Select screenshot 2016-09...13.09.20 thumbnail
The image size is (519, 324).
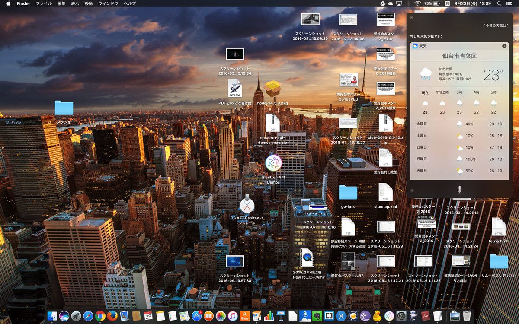tap(311, 19)
